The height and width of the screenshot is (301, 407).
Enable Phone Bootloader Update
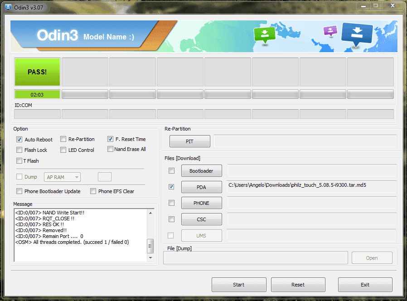pos(19,191)
